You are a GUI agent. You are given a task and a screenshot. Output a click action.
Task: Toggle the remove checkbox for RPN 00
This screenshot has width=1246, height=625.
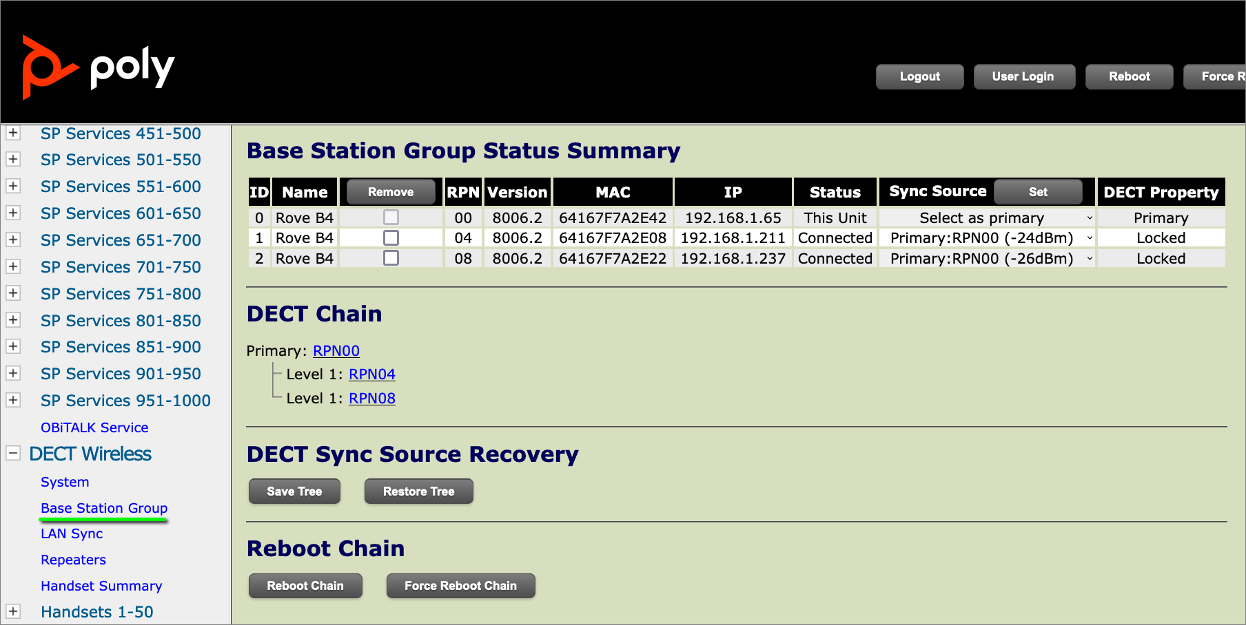391,218
